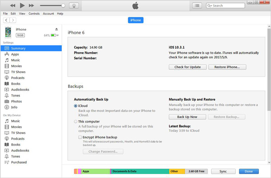Enable Encrypt iPhone backup checkbox
Image resolution: width=271 pixels, height=178 pixels.
coord(80,137)
